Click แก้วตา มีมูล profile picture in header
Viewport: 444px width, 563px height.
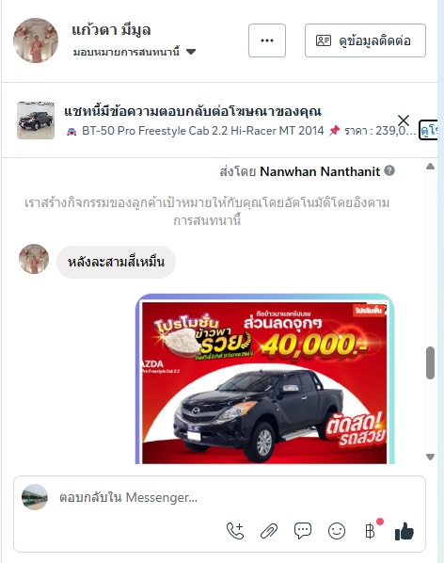tap(36, 40)
